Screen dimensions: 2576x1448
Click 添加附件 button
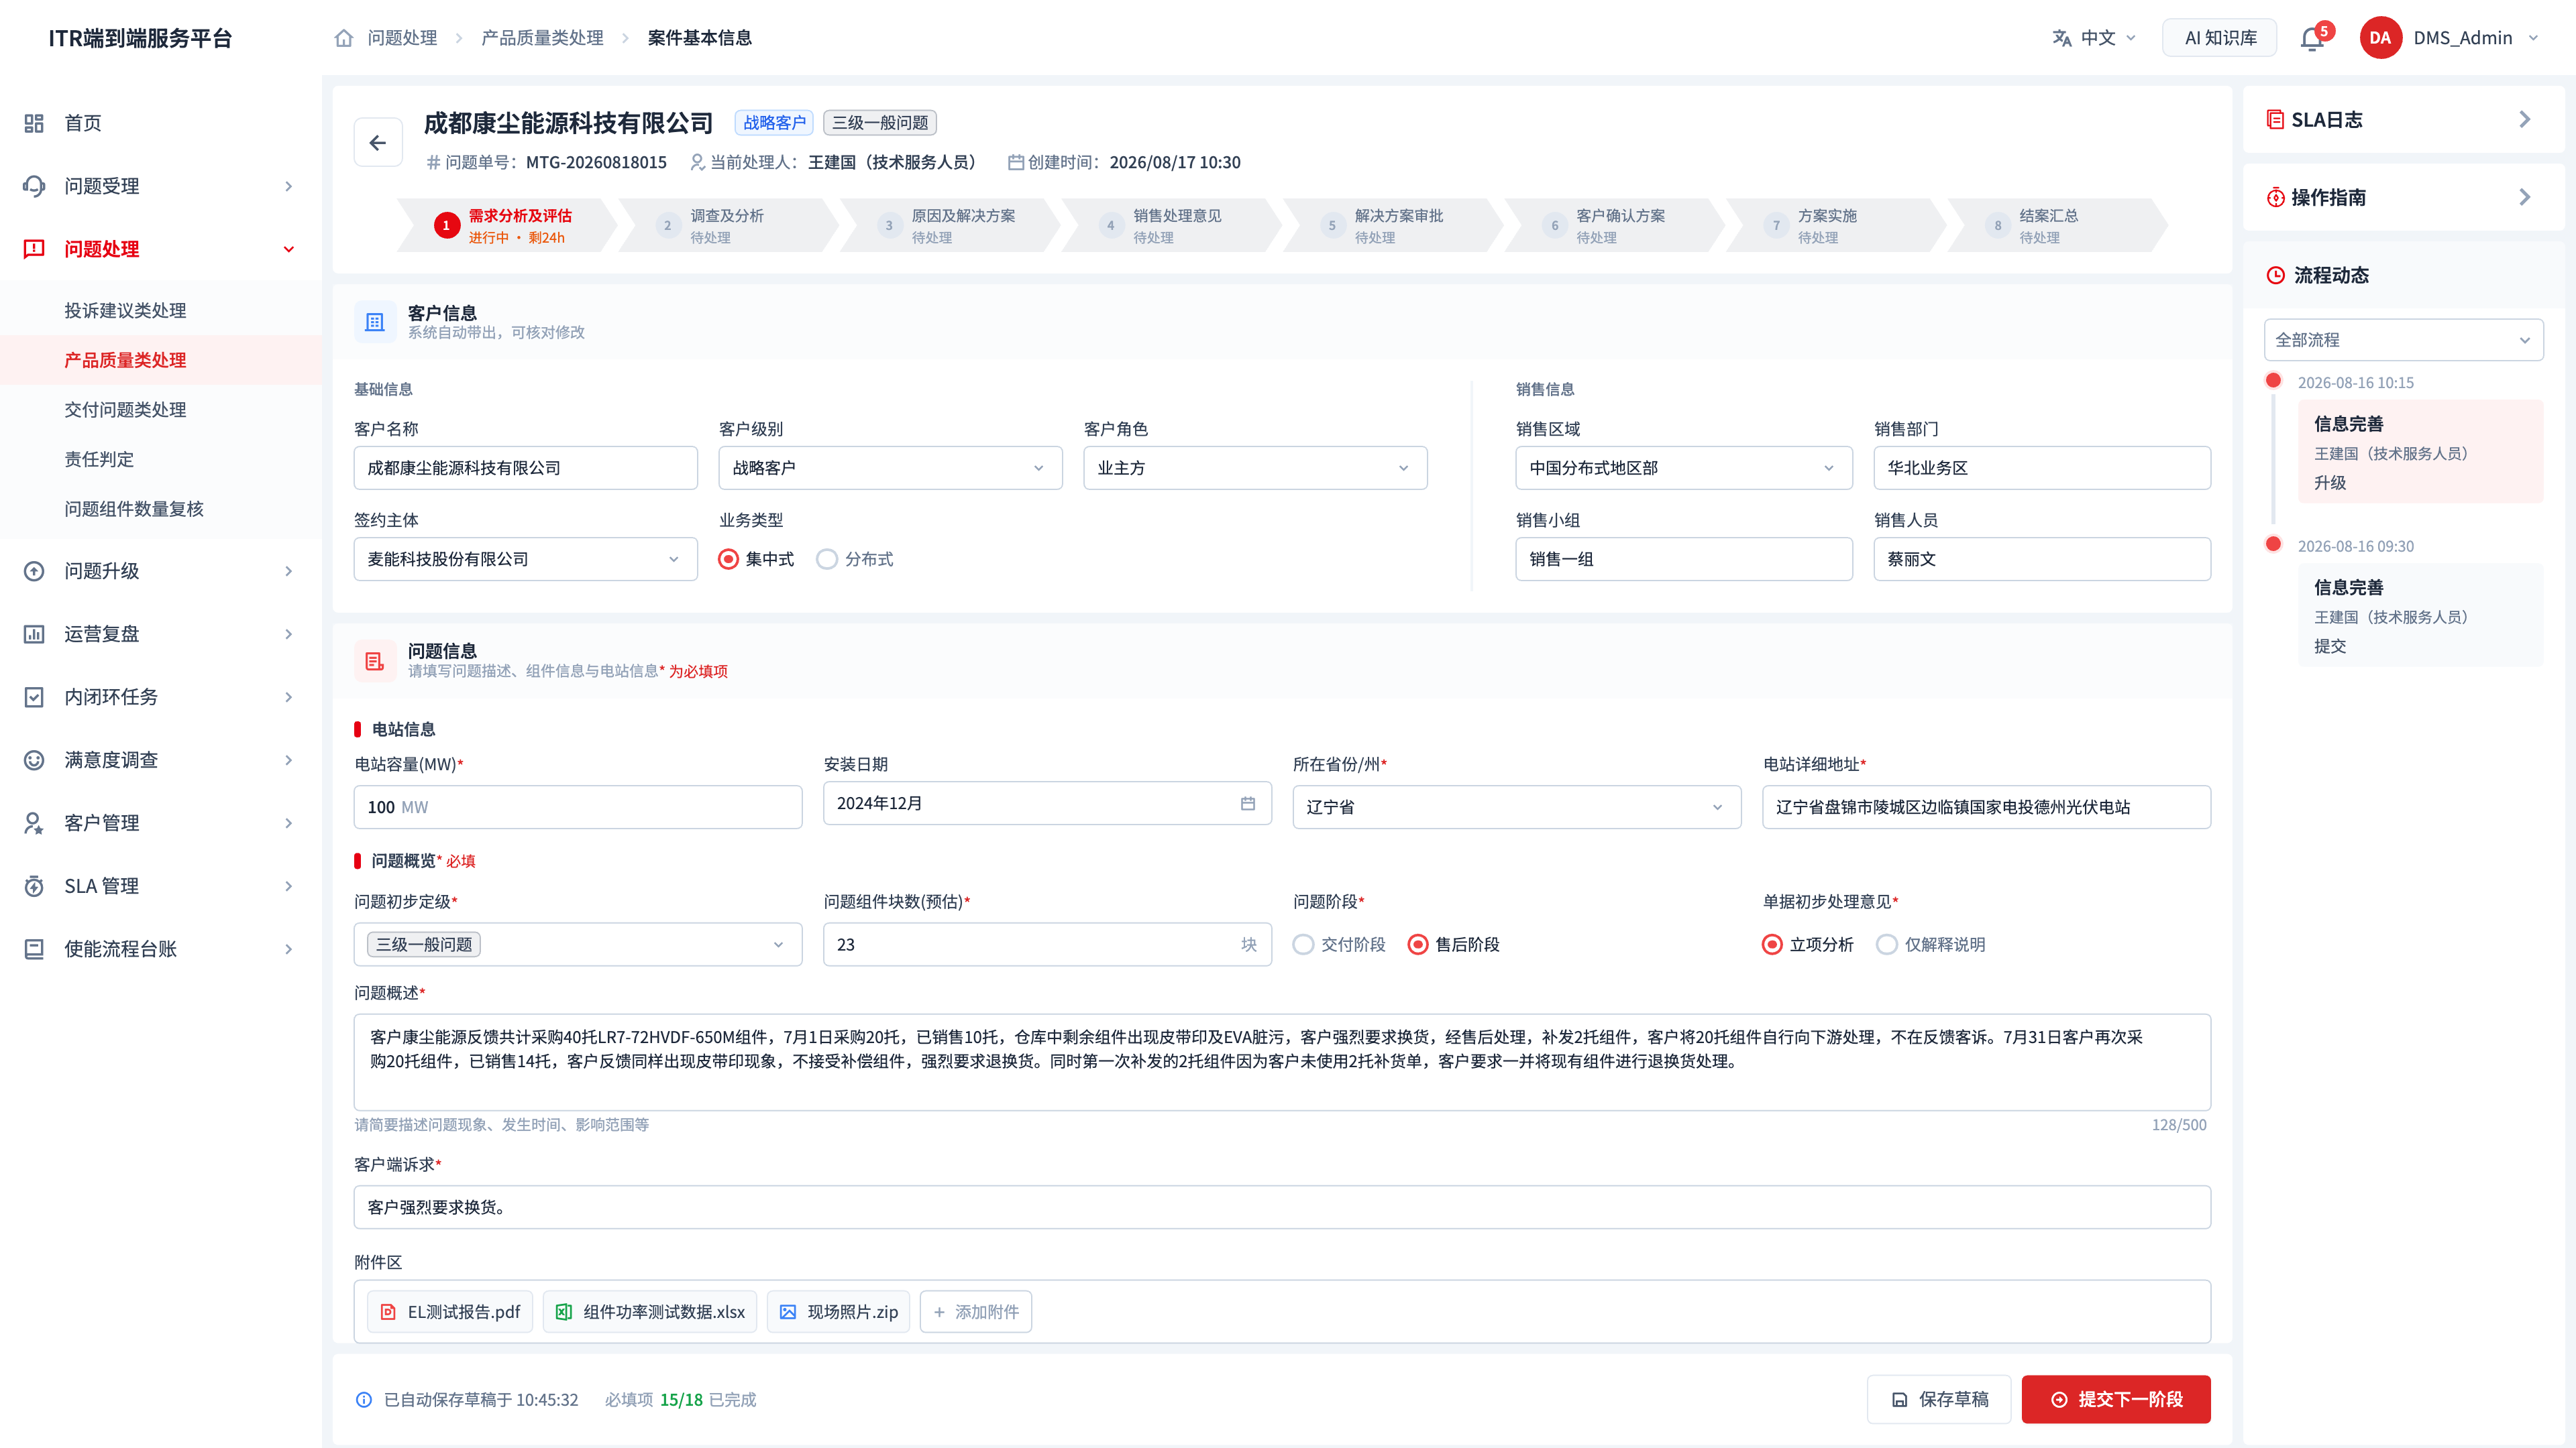[976, 1312]
